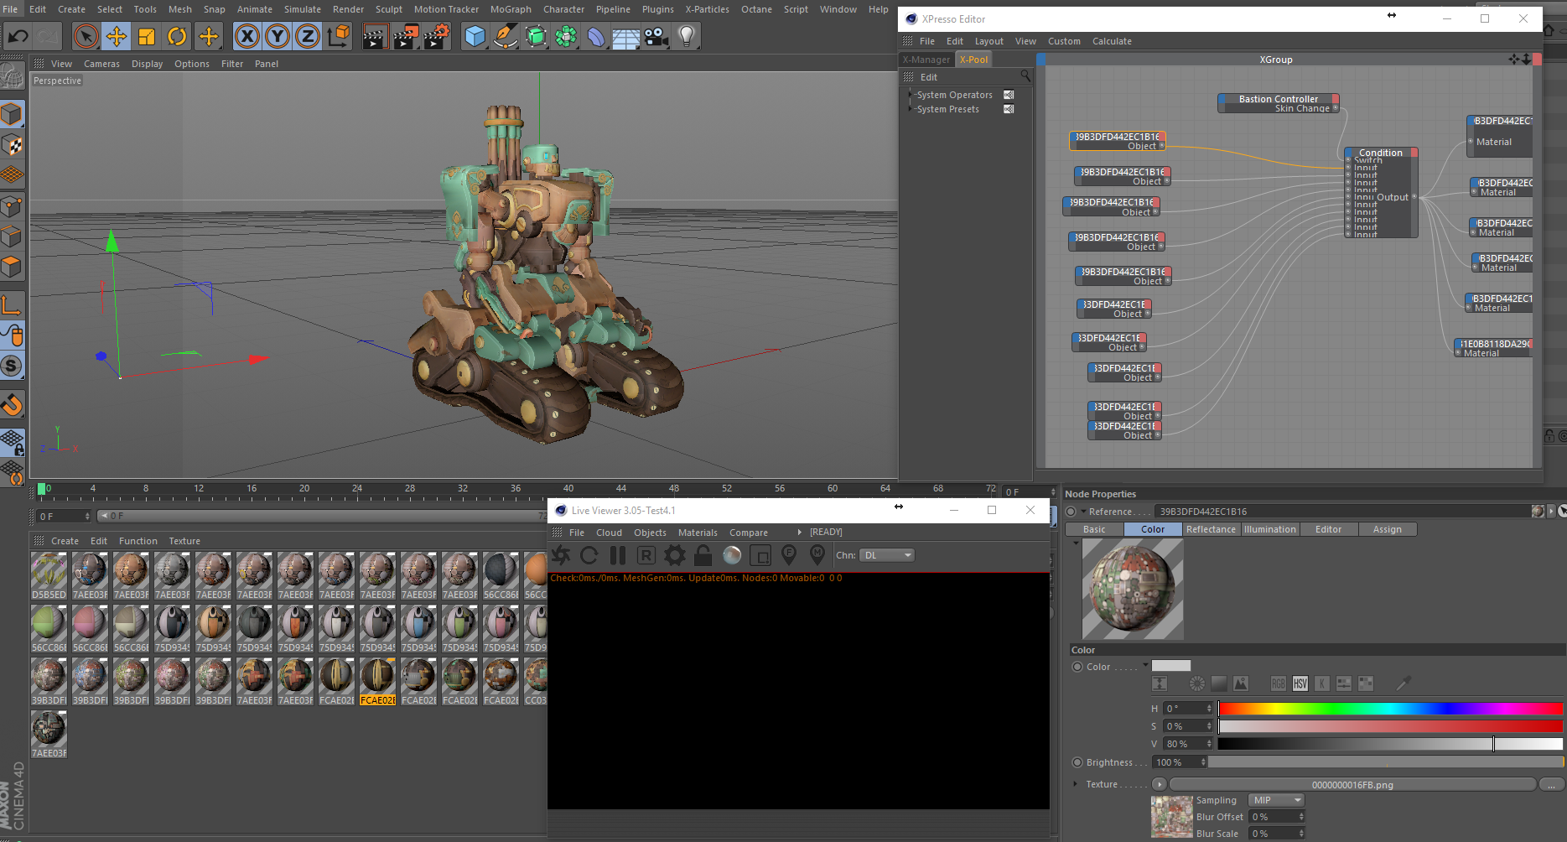
Task: Expand the Color parameter disclosure arrow
Action: tap(1145, 665)
